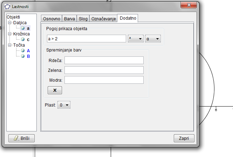Click the display condition field containing a > 2
This screenshot has height=157, width=233.
[86, 39]
